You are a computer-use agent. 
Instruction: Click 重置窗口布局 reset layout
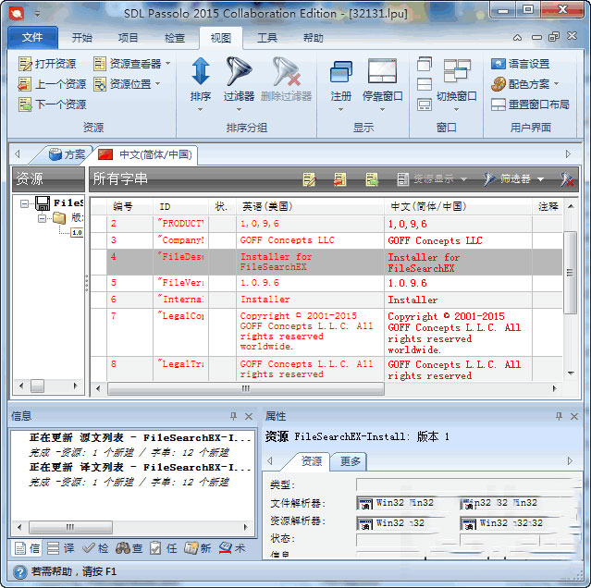(x=530, y=104)
